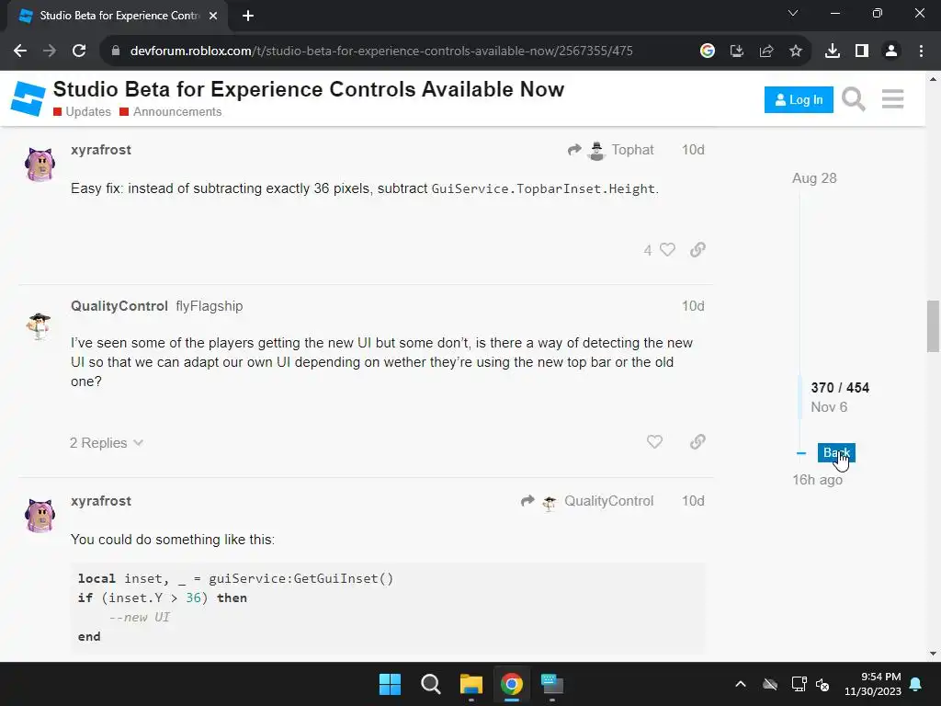Open the Tophat reply-to link
This screenshot has width=941, height=706.
tap(632, 150)
